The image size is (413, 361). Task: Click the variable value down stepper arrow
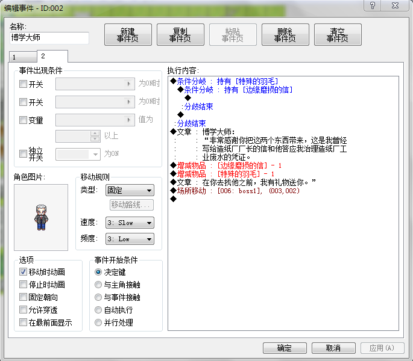[95, 139]
